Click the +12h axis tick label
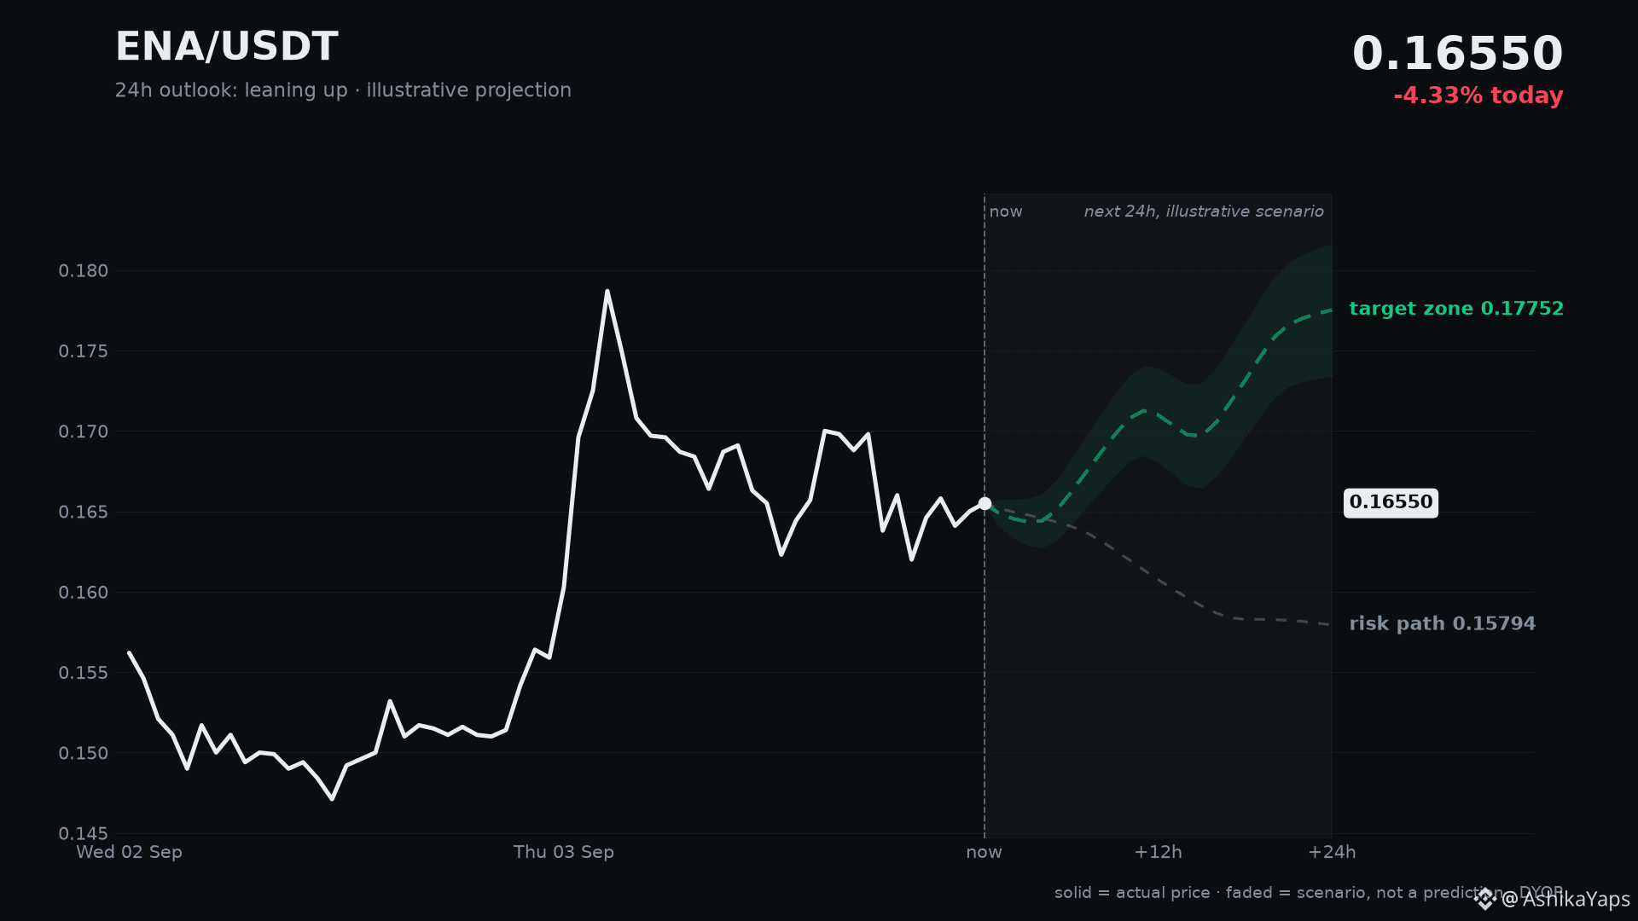1638x921 pixels. (x=1158, y=852)
